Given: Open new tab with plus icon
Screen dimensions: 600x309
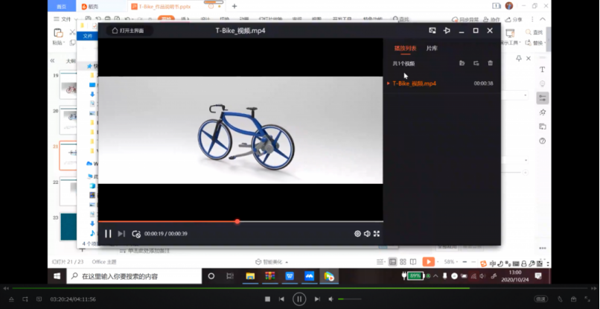Looking at the screenshot, I should pos(234,6).
